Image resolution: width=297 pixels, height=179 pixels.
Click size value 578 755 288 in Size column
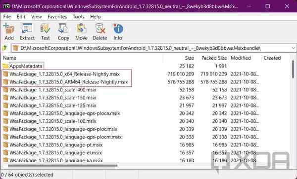(181, 82)
